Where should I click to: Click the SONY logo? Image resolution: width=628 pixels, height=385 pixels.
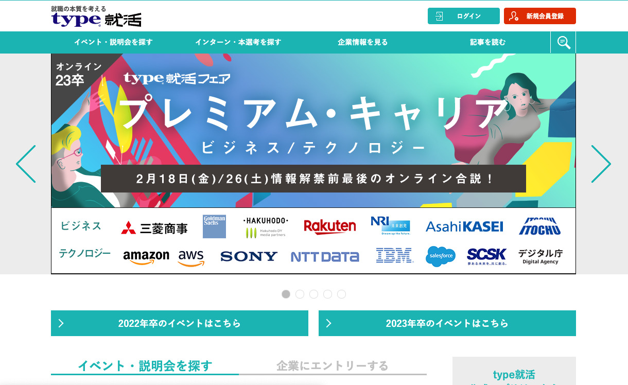pos(249,256)
